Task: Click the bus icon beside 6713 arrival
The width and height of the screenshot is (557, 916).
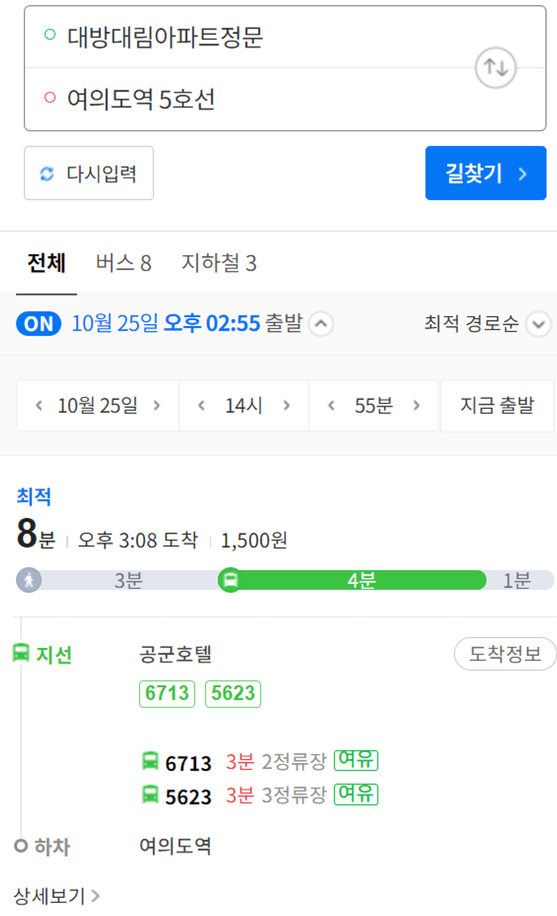Action: 150,762
